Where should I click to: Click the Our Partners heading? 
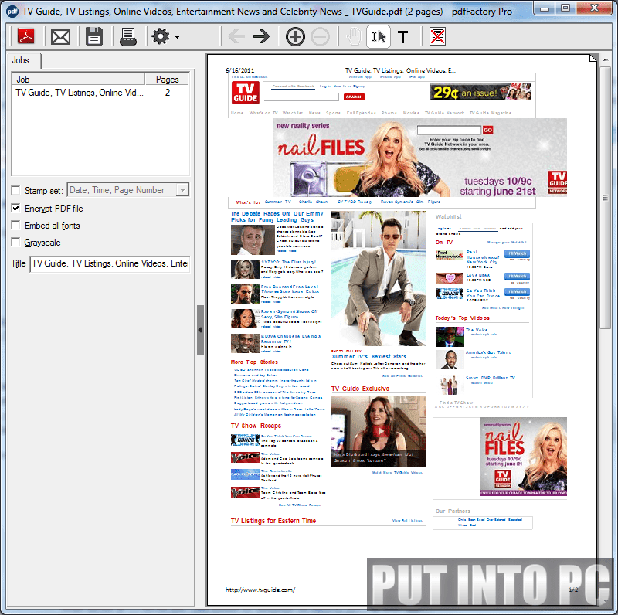453,511
